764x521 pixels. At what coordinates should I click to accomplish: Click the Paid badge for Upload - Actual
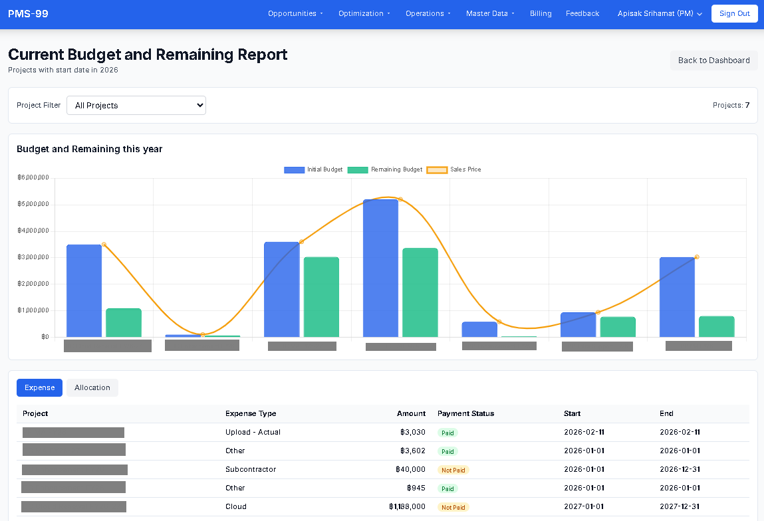447,433
